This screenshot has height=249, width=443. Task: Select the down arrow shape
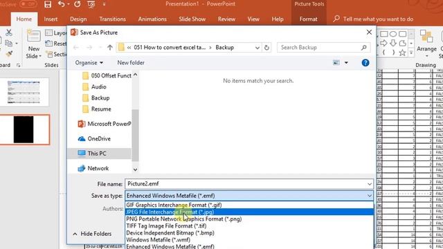pyautogui.click(x=393, y=43)
